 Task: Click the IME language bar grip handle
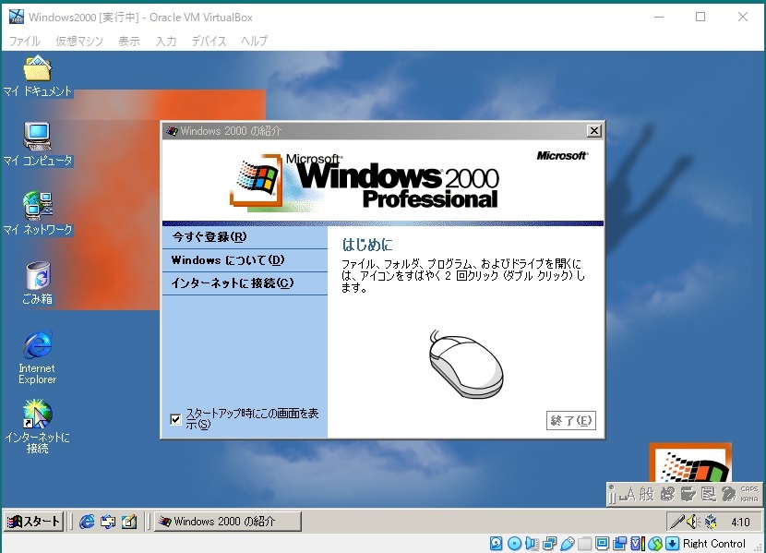[x=612, y=494]
